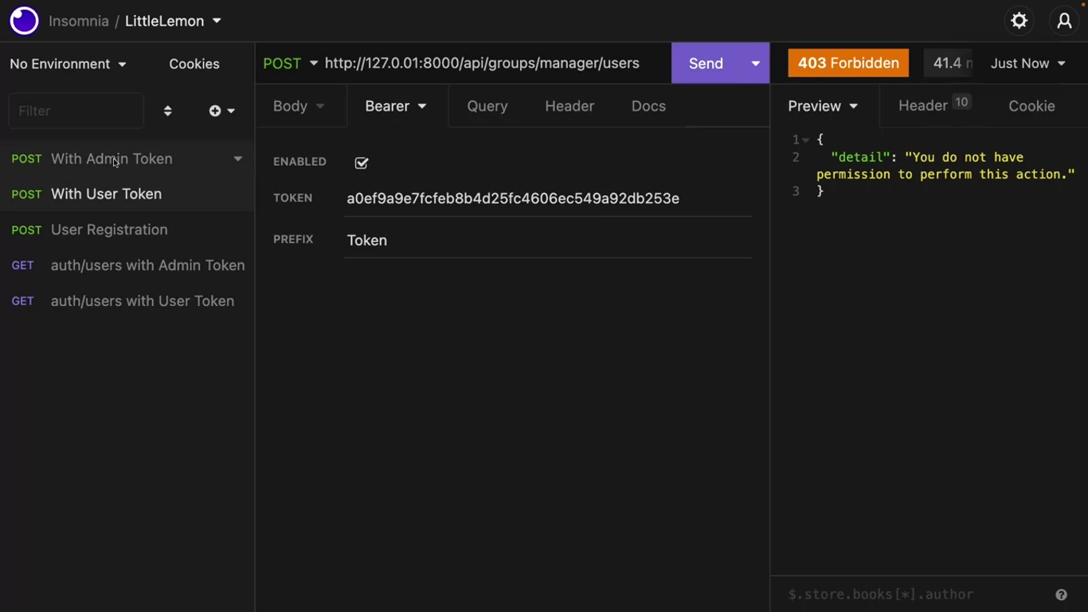Screen dimensions: 1088x612
Task: Toggle the Enabled checkbox for bearer auth
Action: [362, 163]
